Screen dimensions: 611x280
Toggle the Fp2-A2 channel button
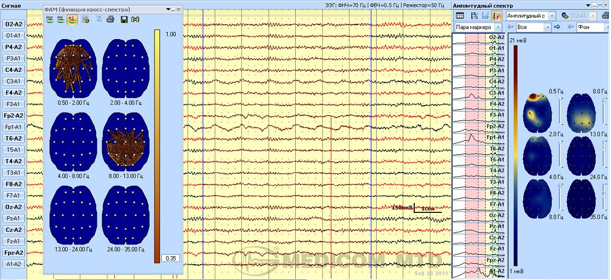[14, 116]
